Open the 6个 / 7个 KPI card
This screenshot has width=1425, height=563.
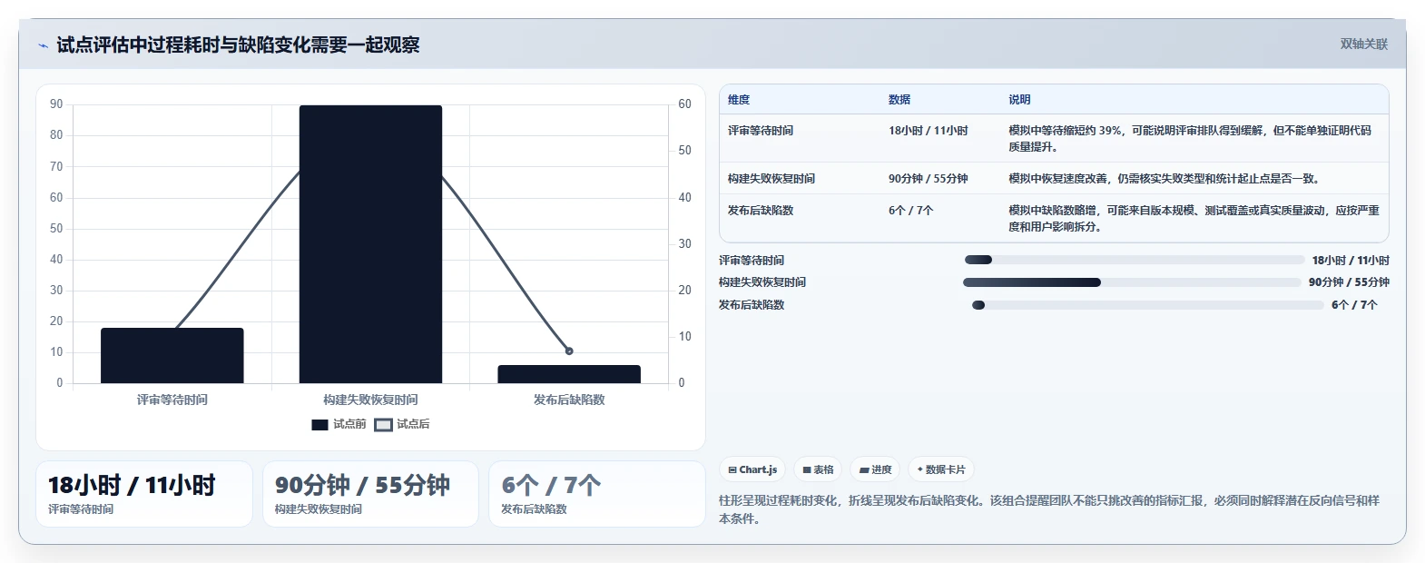(597, 494)
